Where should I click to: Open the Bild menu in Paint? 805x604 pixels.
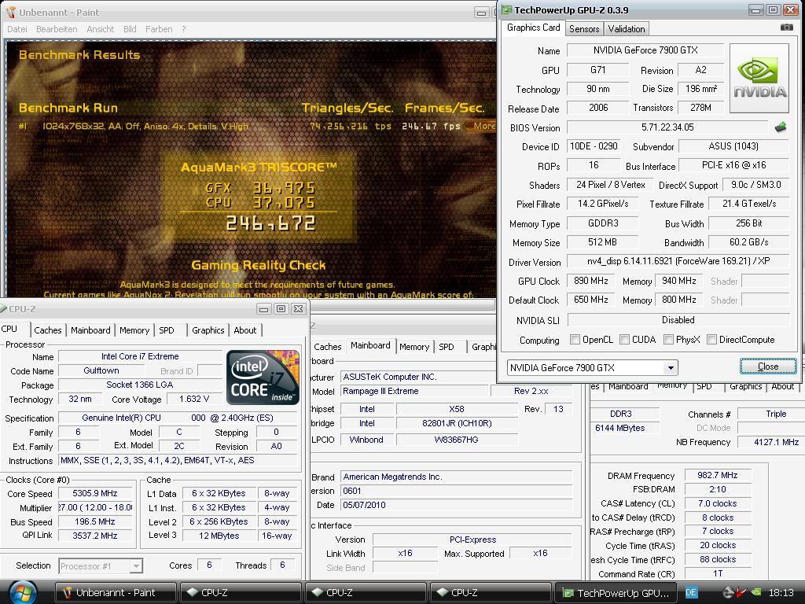point(130,29)
